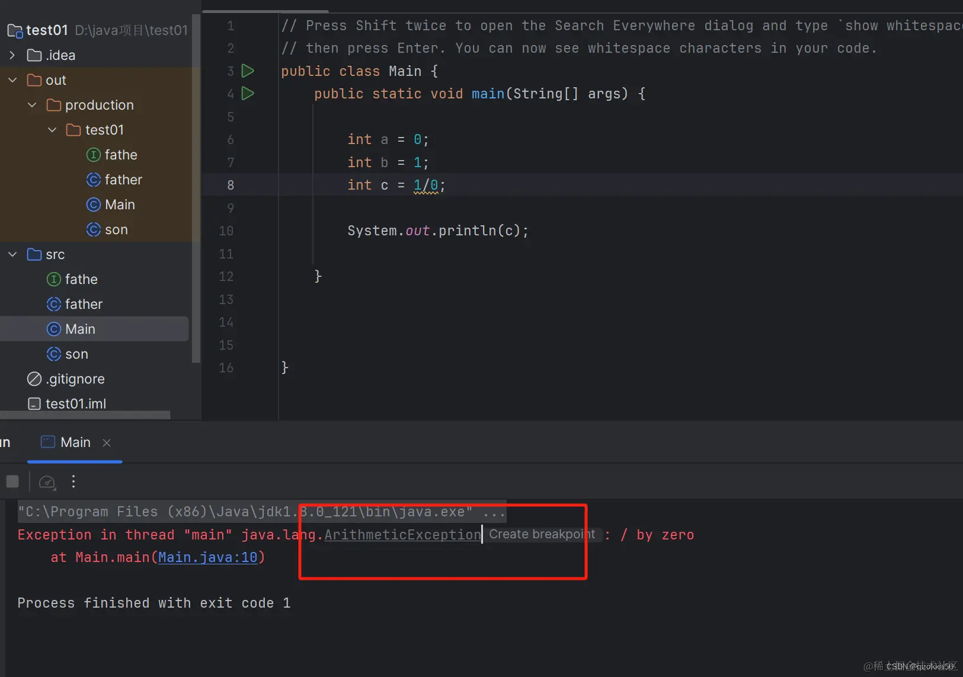The image size is (963, 677).
Task: Select the .idea folder row
Action: click(96, 55)
